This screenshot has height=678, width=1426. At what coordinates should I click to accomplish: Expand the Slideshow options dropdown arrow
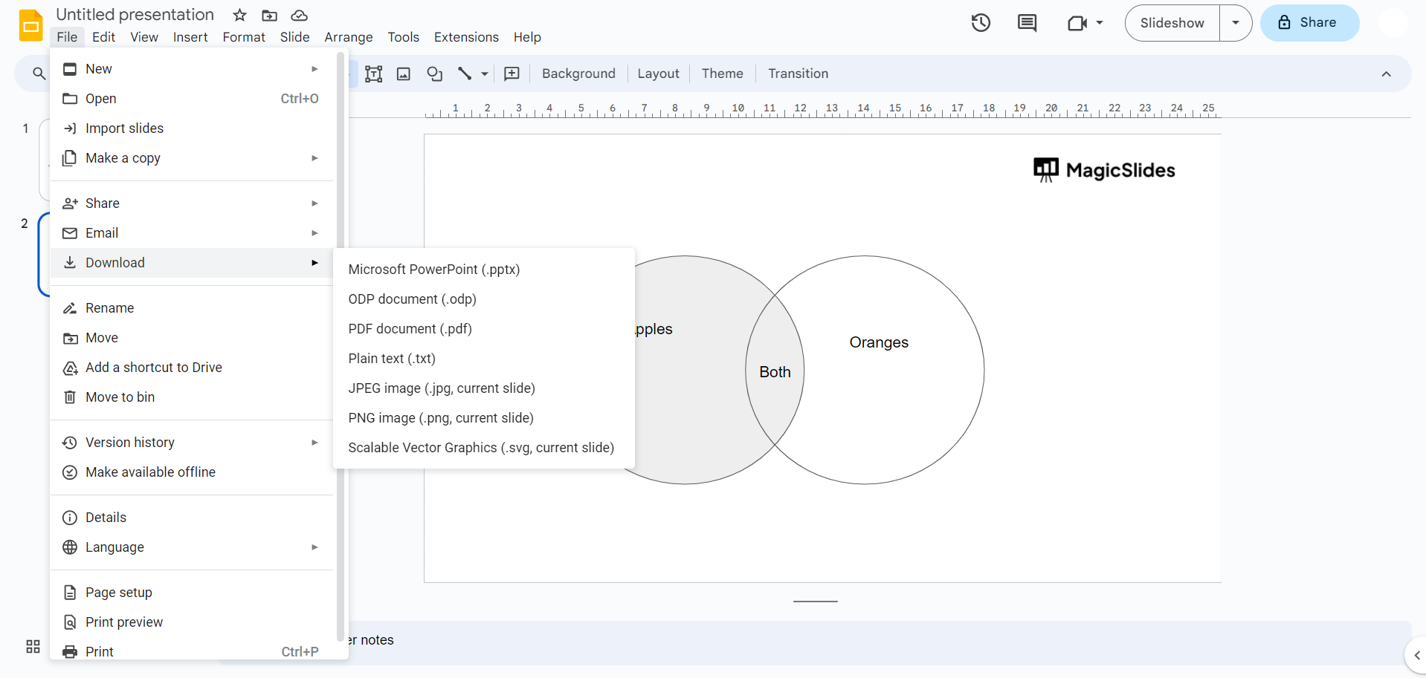pos(1236,23)
